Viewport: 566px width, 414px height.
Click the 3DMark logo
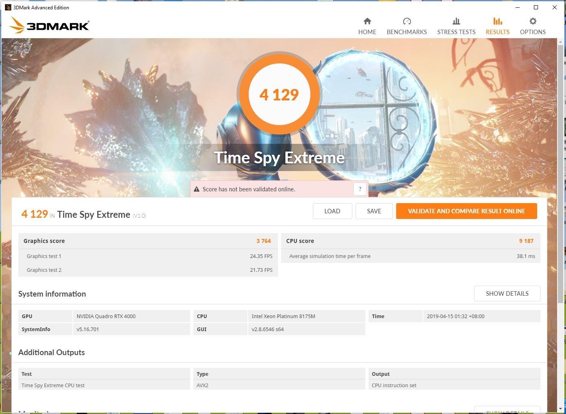pos(49,26)
